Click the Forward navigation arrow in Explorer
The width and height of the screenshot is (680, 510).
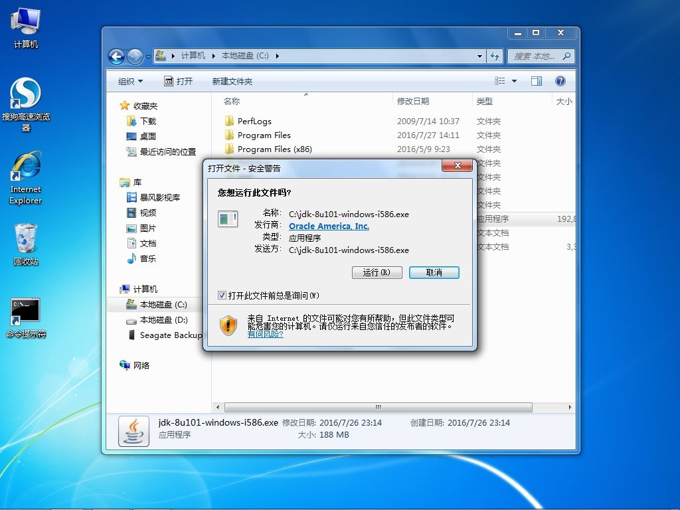(135, 56)
